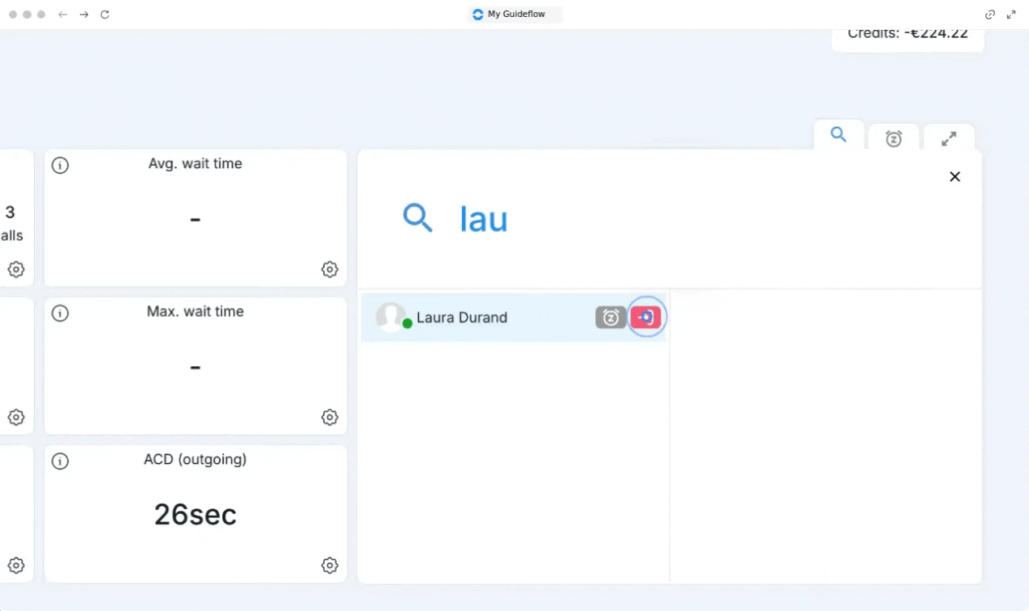Click Laura Durand's avatar picture
Image resolution: width=1029 pixels, height=611 pixels.
[x=391, y=317]
